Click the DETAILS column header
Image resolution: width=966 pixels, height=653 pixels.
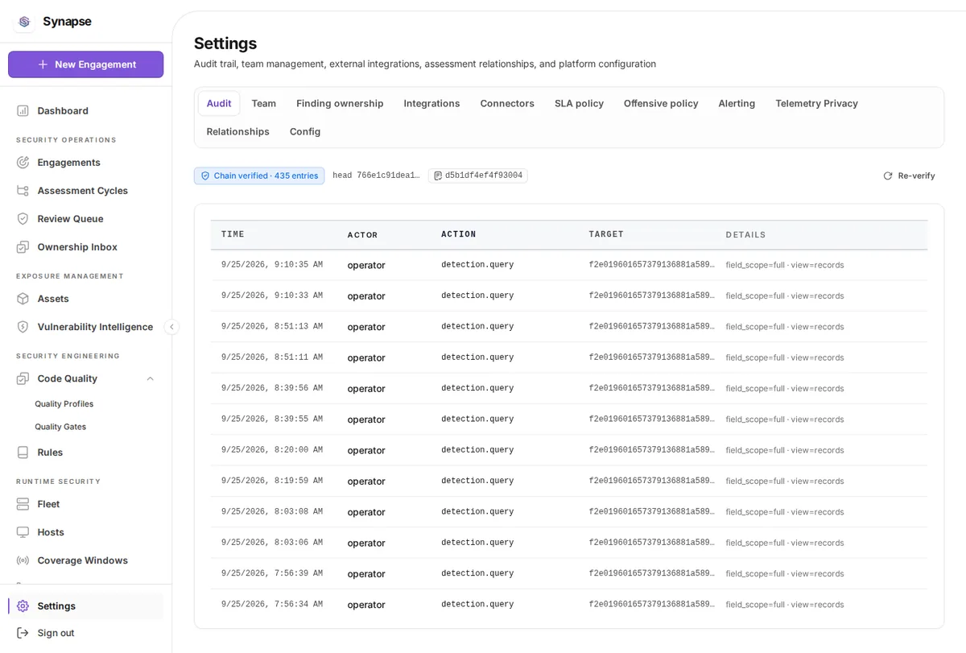tap(745, 235)
